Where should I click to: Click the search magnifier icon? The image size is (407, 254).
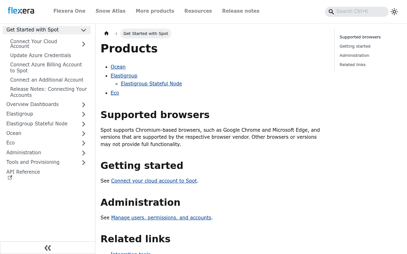coord(331,12)
